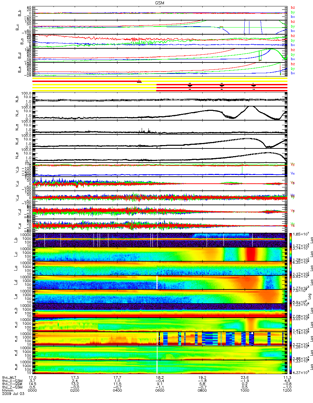
Task: Click the N_b density panel label
Action: pos(17,99)
